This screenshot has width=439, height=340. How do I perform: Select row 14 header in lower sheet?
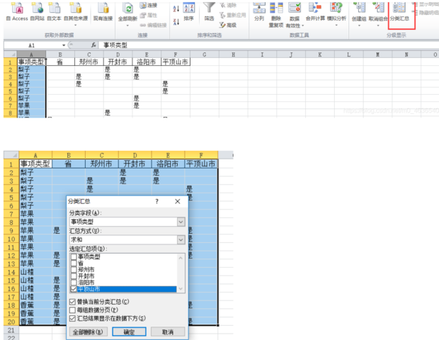pyautogui.click(x=11, y=272)
